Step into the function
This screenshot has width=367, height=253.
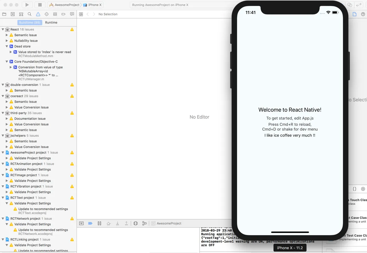point(118,223)
